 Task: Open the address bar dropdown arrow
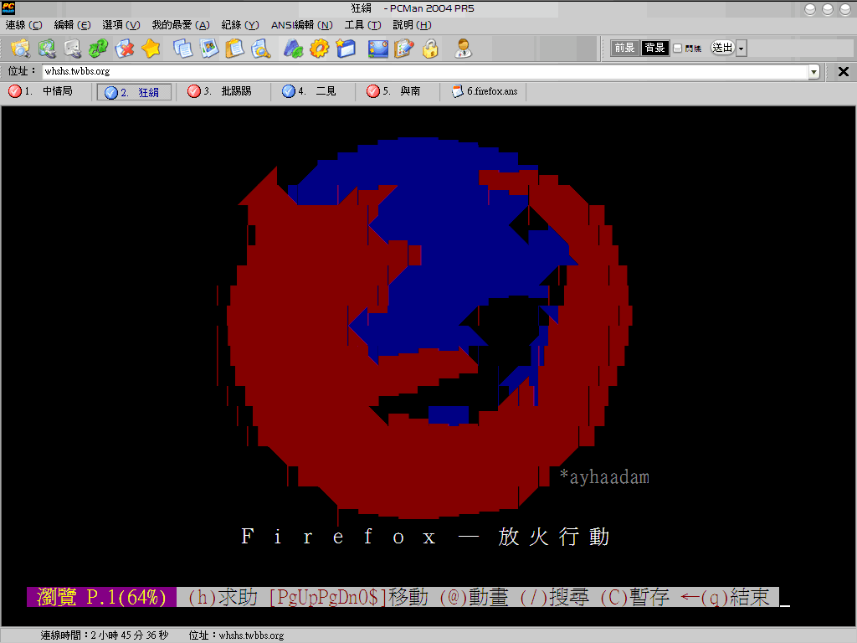[813, 72]
